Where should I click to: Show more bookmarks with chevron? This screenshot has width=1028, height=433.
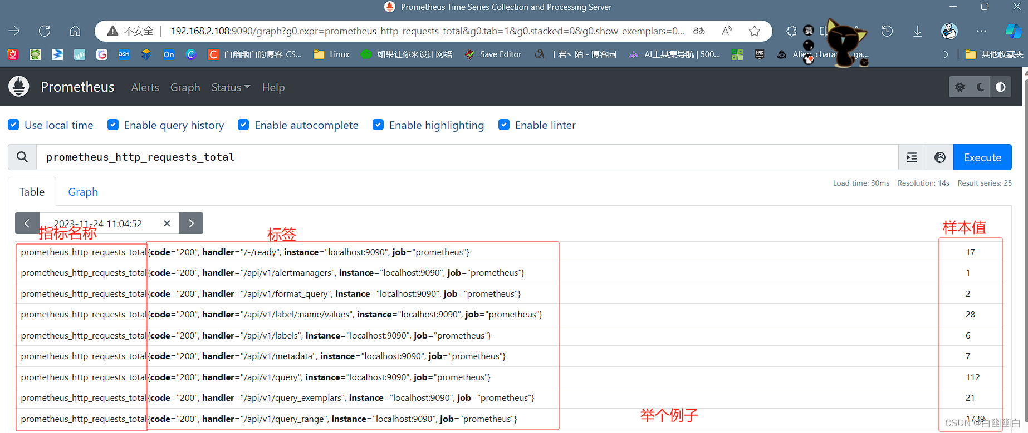coord(946,54)
